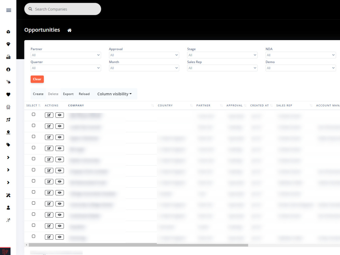
Task: Click the diamond gem sidebar icon
Action: tap(8, 44)
